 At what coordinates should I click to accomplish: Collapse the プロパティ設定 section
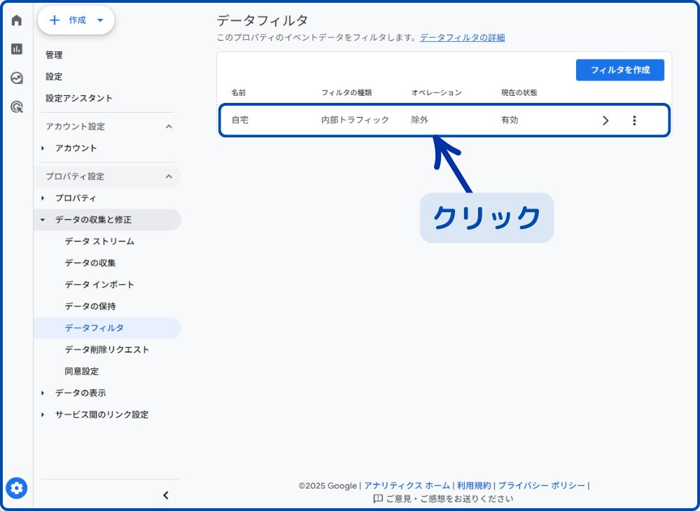click(169, 176)
